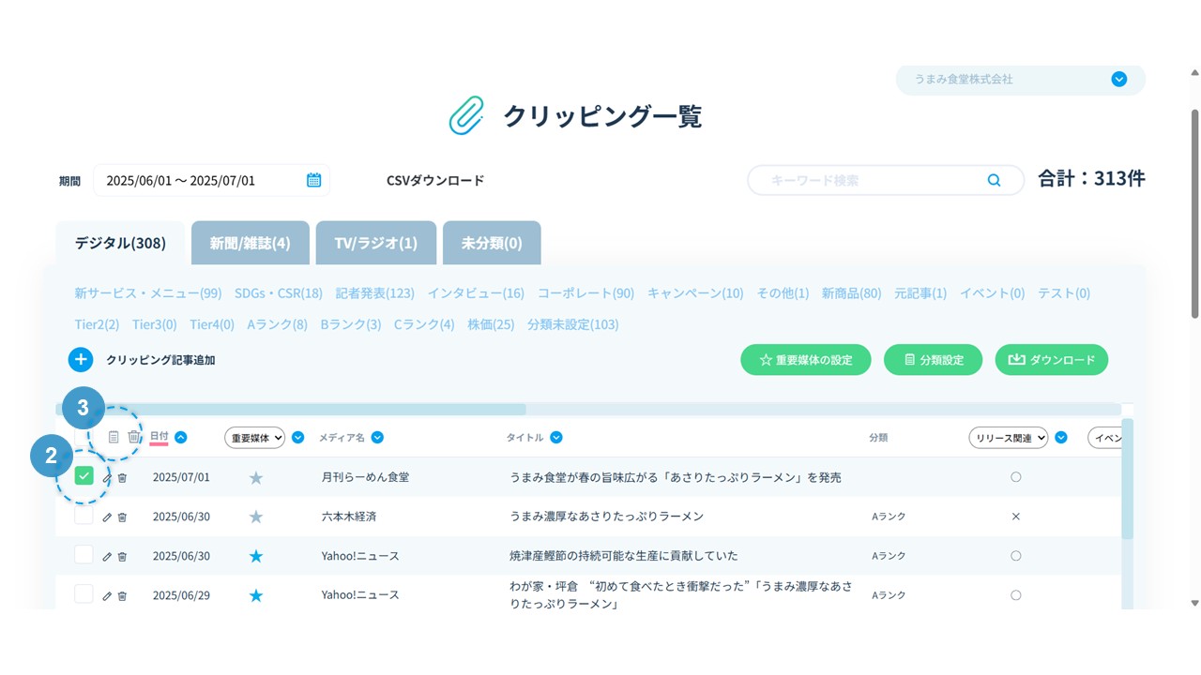Delete the 月刊らーめん食堂 row with its trash icon
Image resolution: width=1201 pixels, height=675 pixels.
pos(122,477)
